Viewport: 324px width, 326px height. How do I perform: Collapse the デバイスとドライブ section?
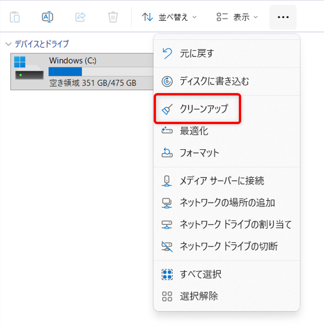click(8, 44)
